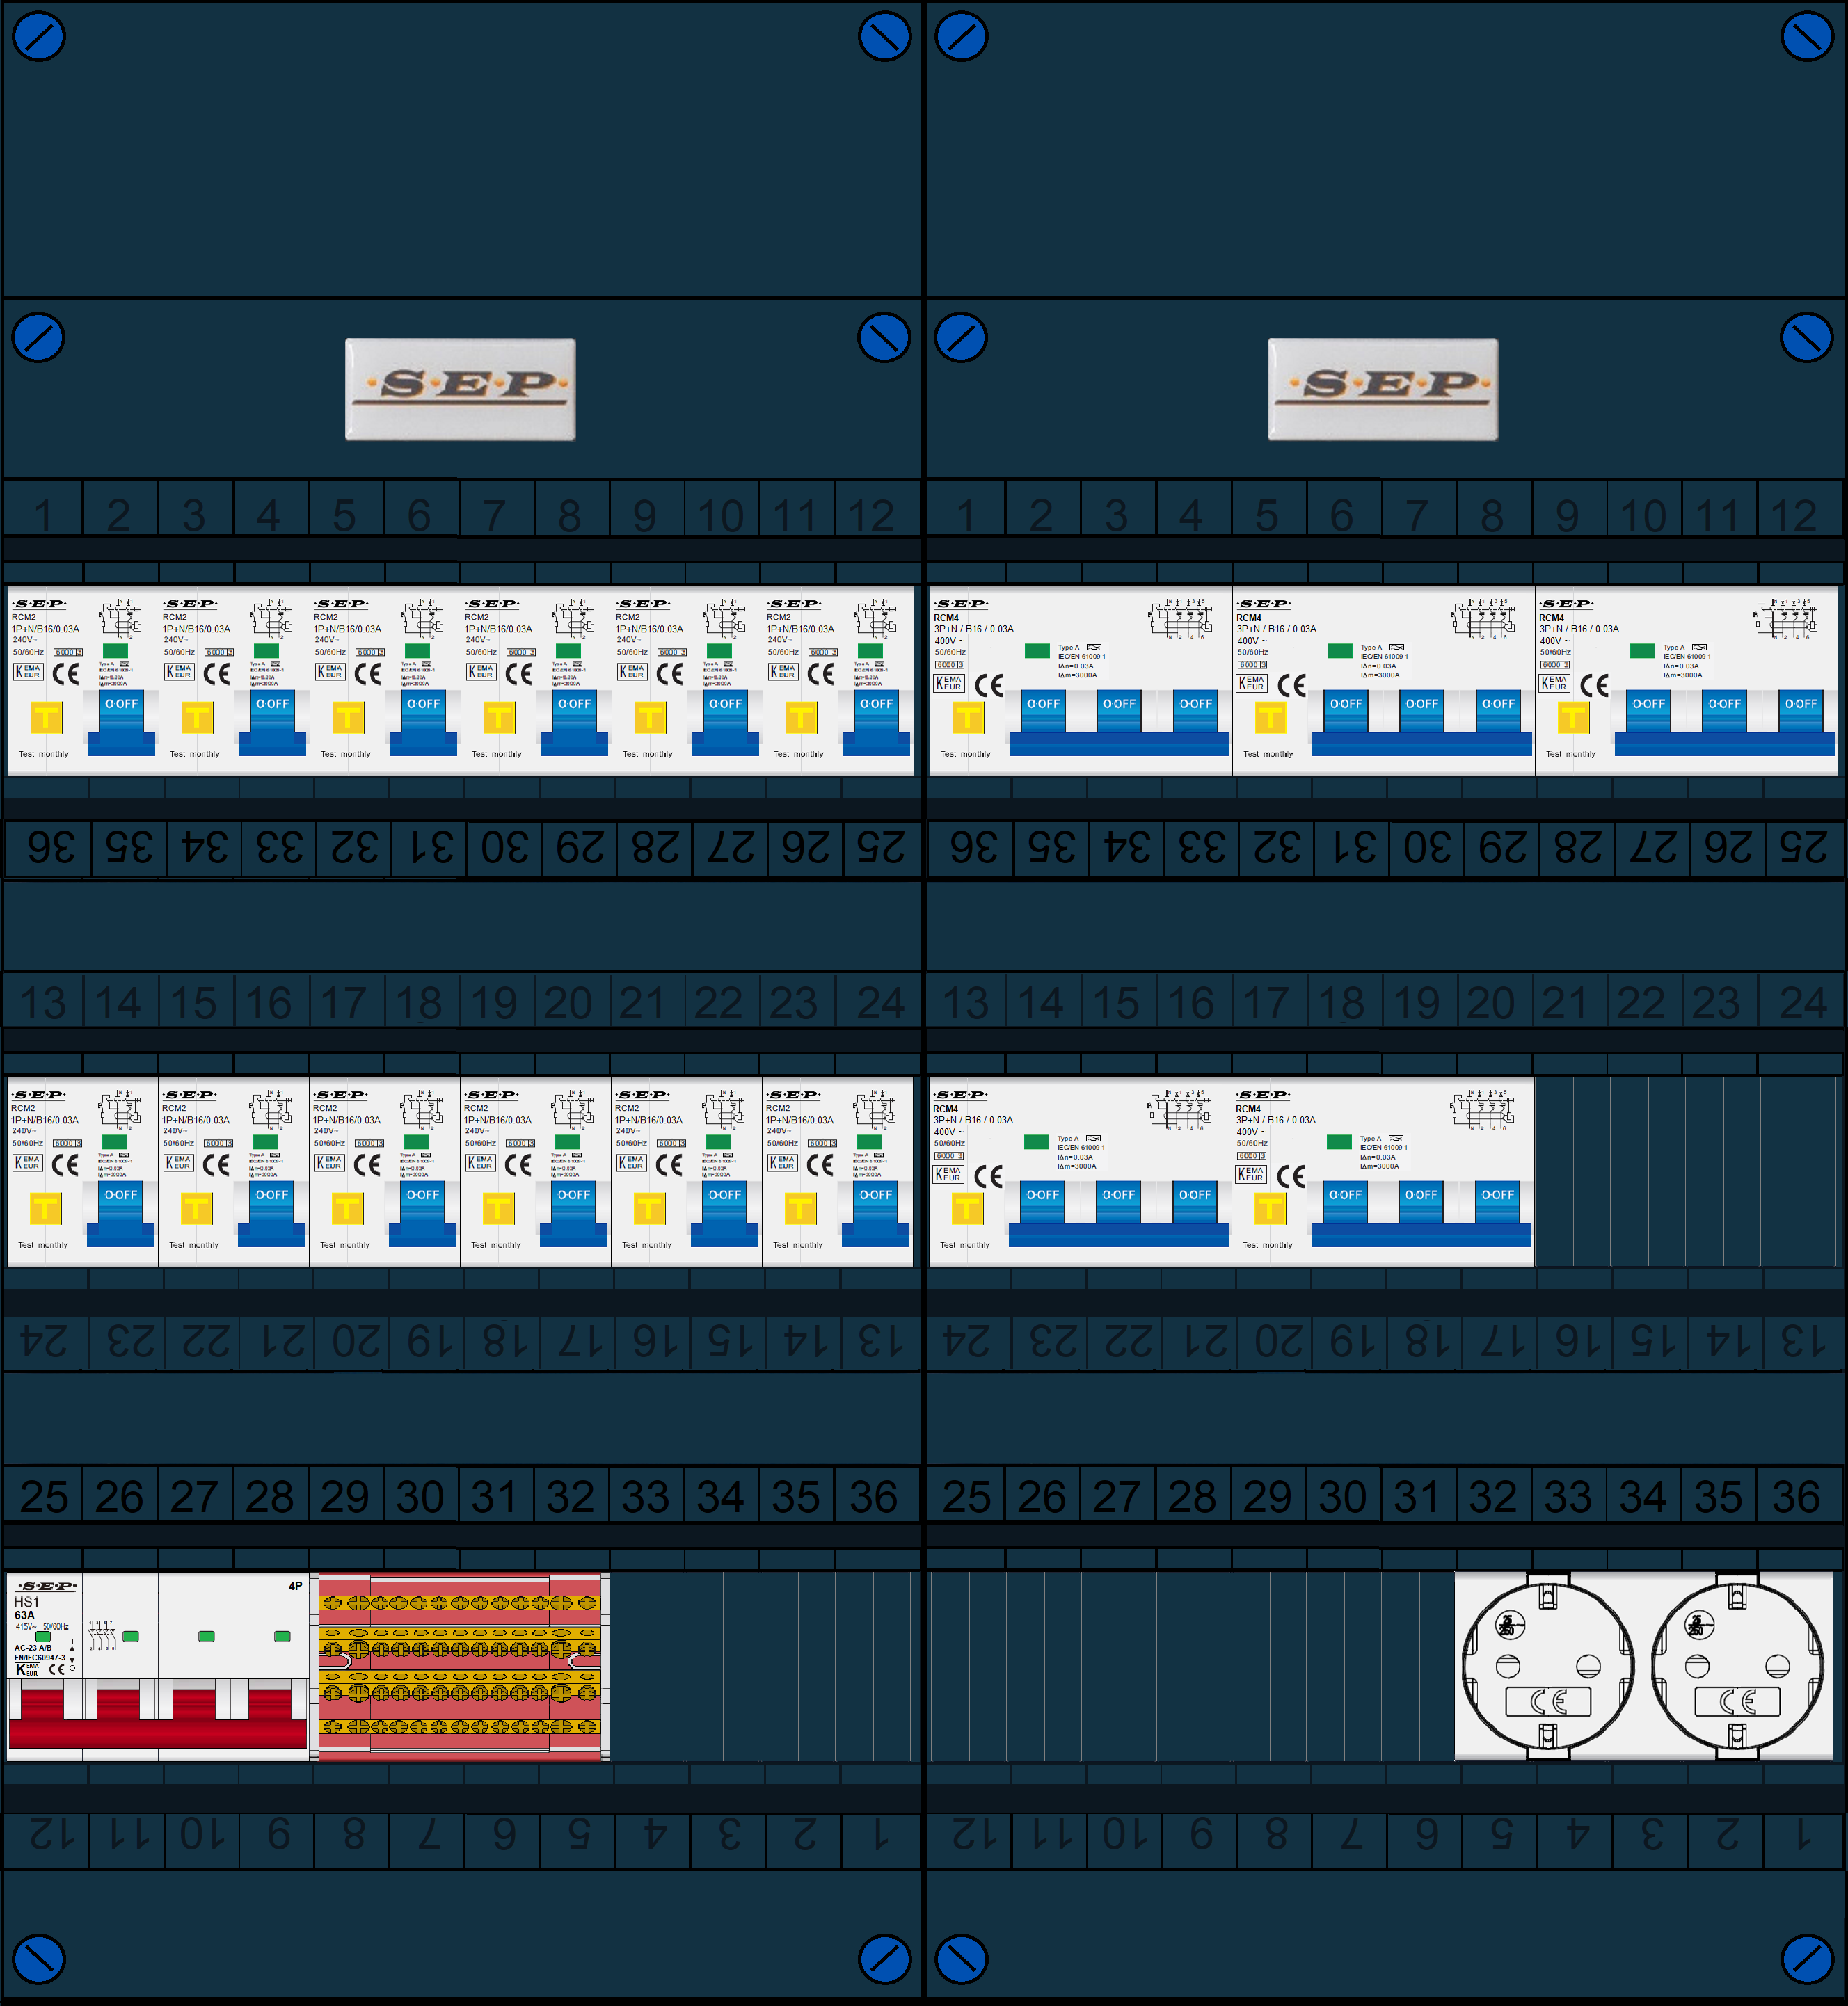Click the yellow T test button on the first RCM2 breaker, left panel top row
This screenshot has width=1848, height=2006.
point(46,716)
